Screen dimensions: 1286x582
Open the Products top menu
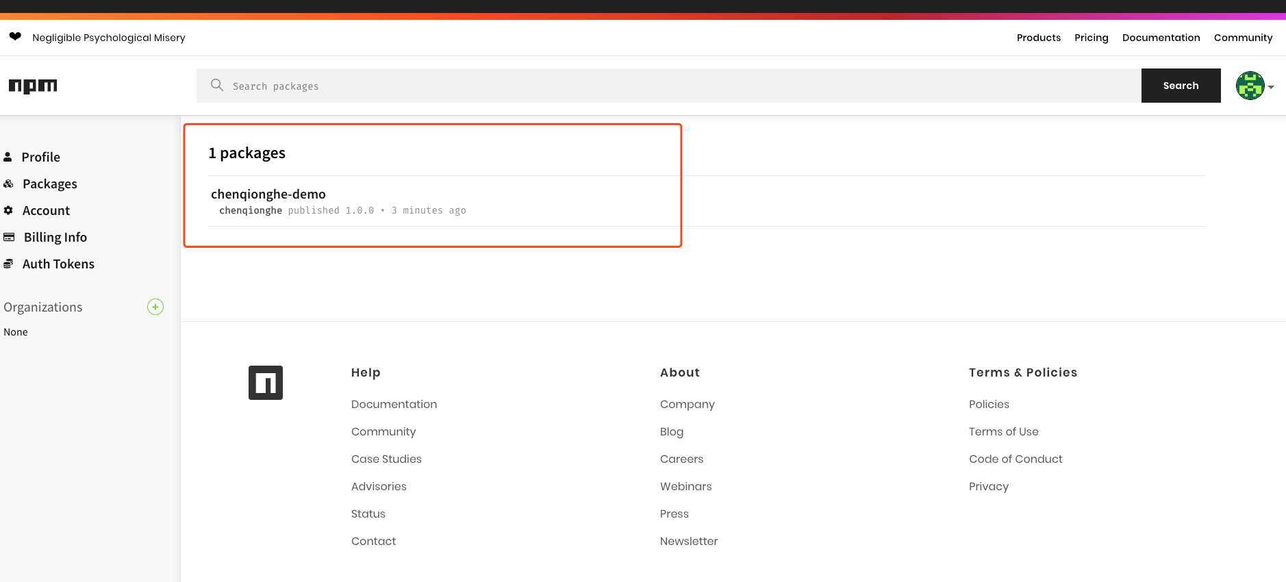[x=1039, y=38]
